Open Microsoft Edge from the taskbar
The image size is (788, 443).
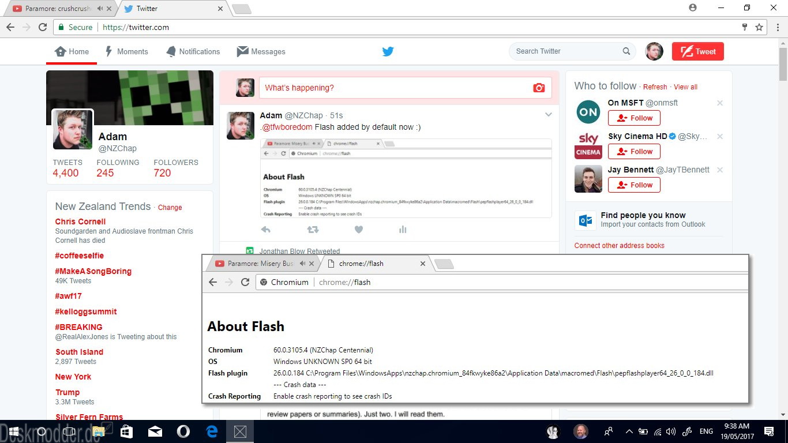(212, 431)
